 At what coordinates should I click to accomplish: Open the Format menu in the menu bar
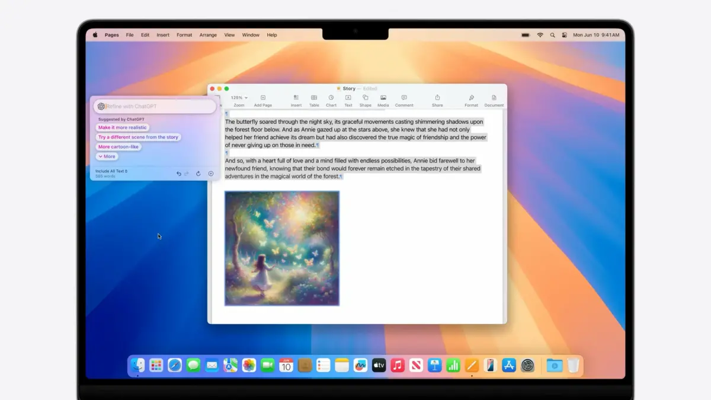click(x=184, y=34)
